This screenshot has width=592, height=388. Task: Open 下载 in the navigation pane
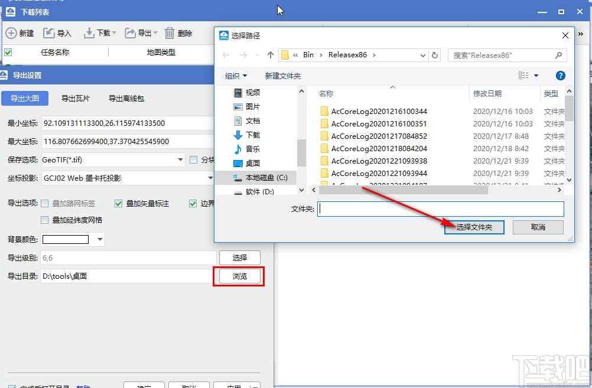[x=248, y=135]
